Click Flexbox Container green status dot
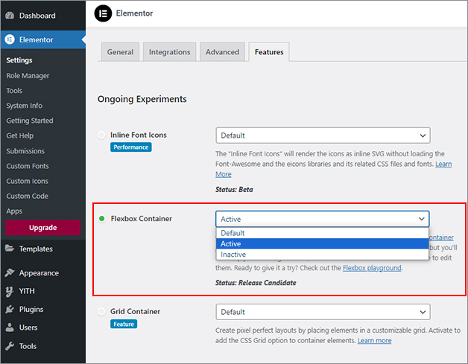 pos(102,219)
